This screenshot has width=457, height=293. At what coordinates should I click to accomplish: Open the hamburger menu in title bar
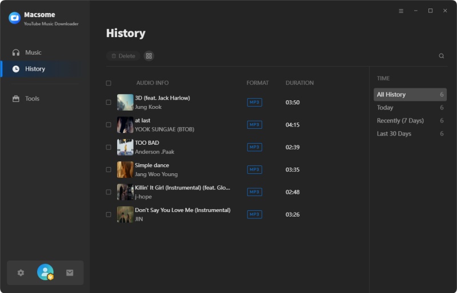(401, 11)
